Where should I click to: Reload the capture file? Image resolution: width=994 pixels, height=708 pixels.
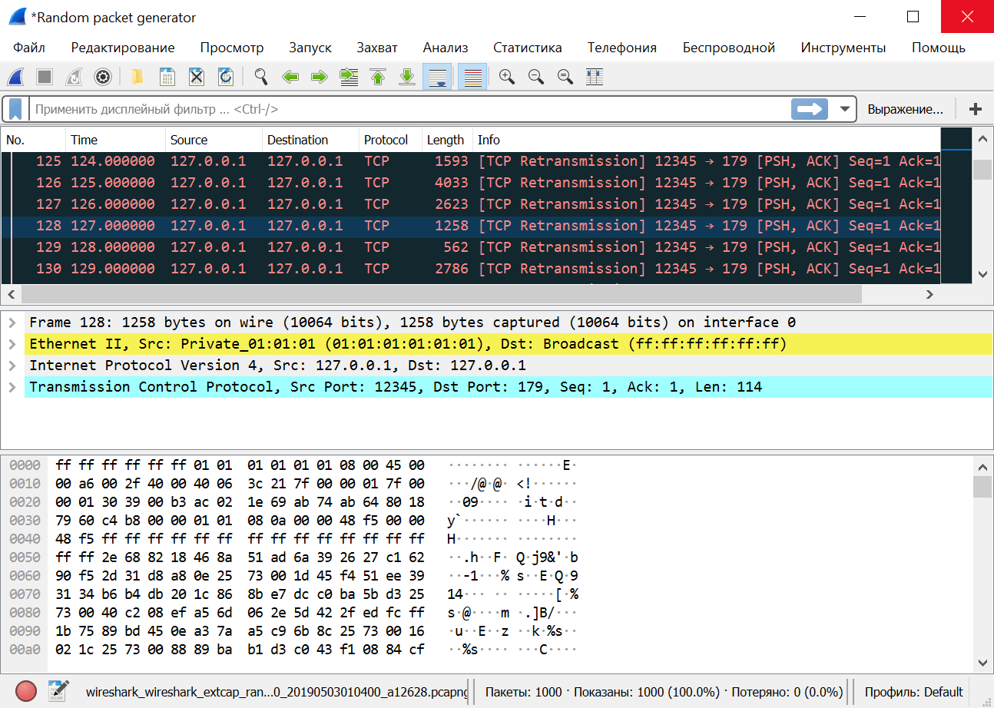tap(226, 77)
